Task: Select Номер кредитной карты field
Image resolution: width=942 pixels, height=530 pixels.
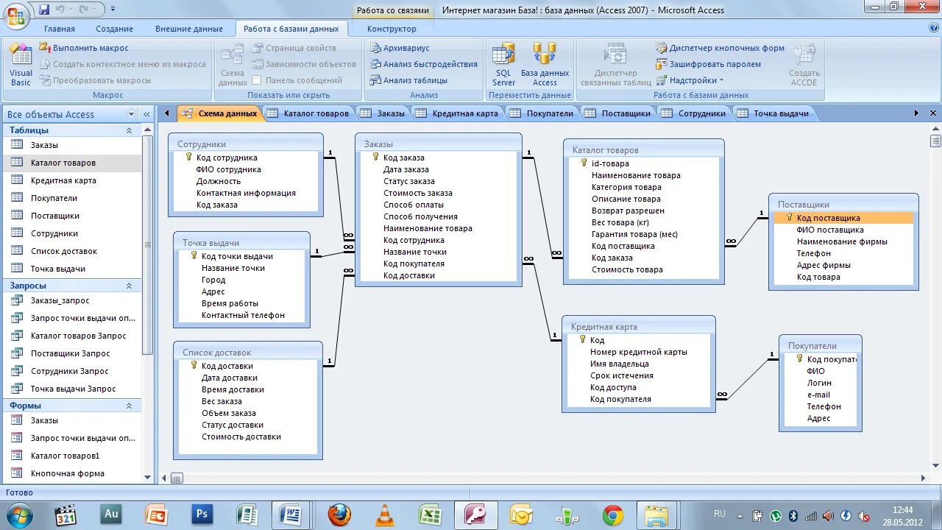Action: point(639,352)
